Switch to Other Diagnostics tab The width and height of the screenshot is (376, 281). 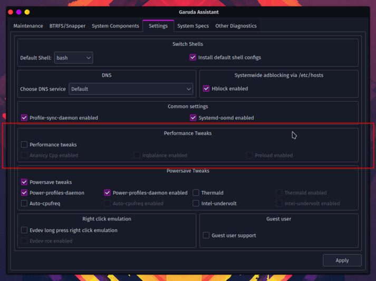pos(236,26)
